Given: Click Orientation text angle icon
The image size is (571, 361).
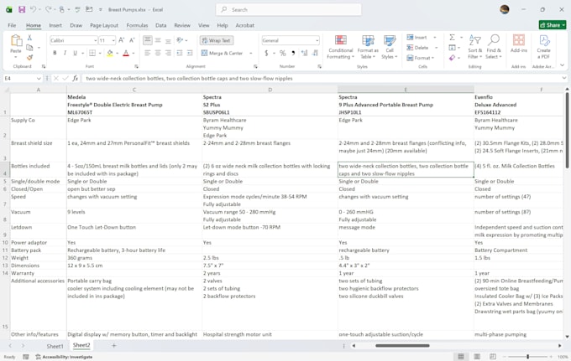Looking at the screenshot, I should pos(180,40).
